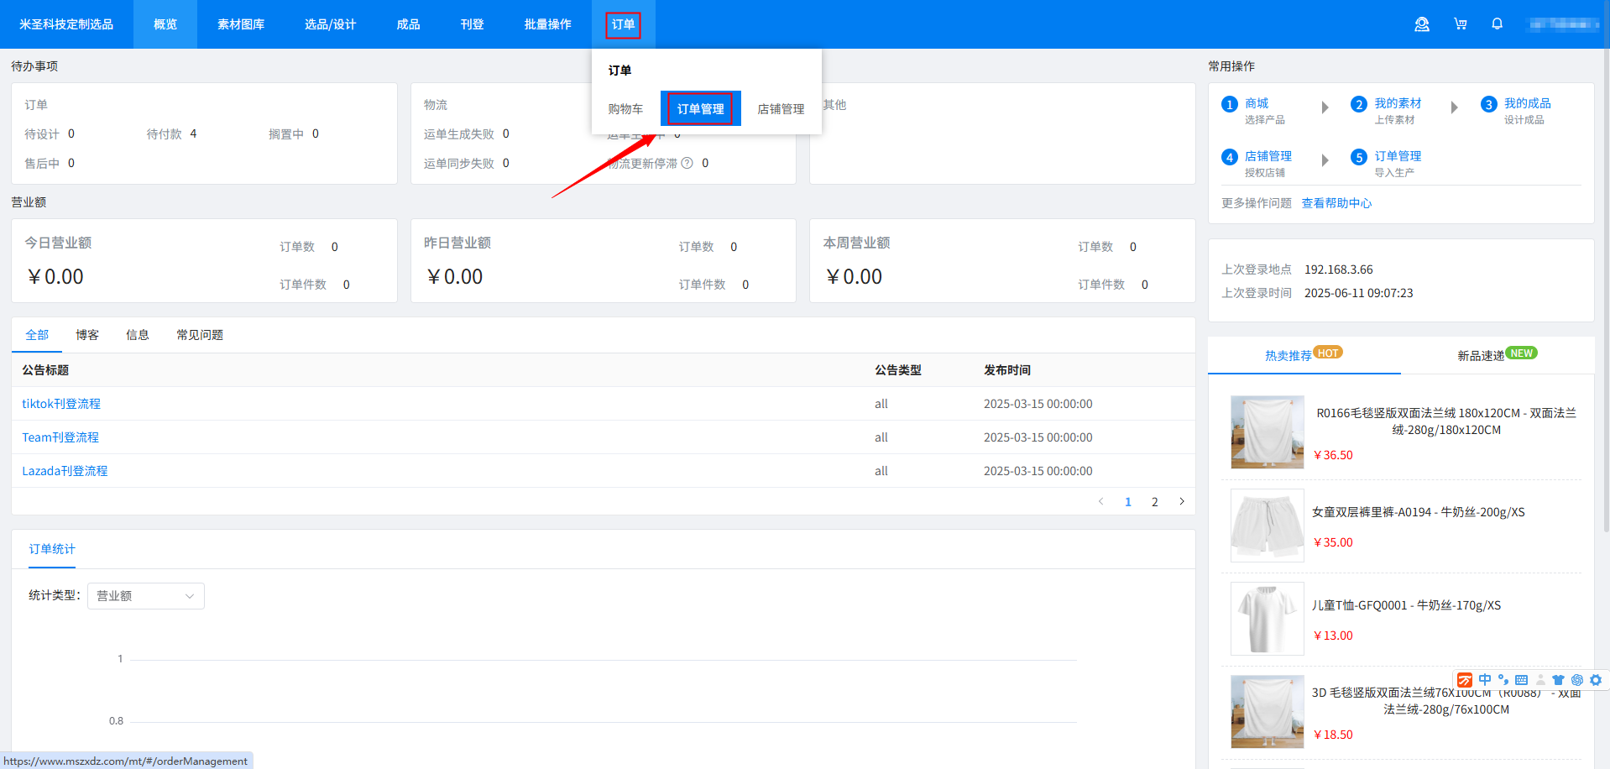Screen dimensions: 1610x769
Task: Toggle Chinese/English input mode (中)
Action: (x=1485, y=680)
